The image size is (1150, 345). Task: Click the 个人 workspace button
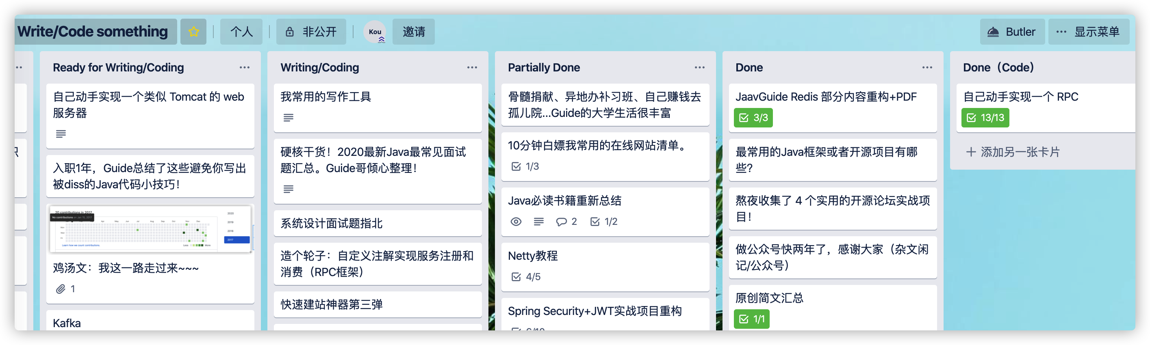241,32
